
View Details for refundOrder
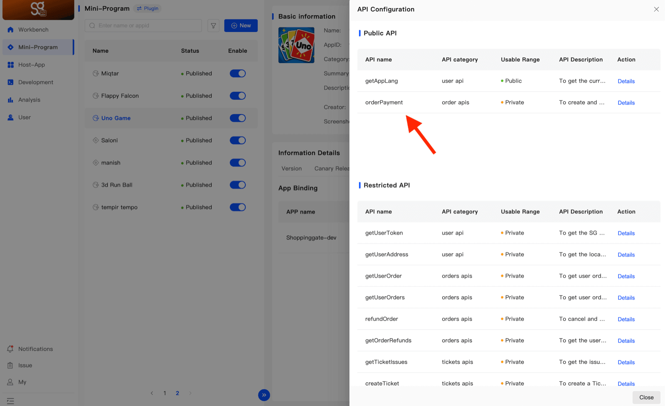click(626, 319)
